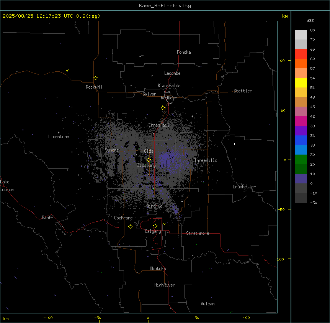Click the Okotoks label
This screenshot has width=330, height=323.
pos(158,269)
